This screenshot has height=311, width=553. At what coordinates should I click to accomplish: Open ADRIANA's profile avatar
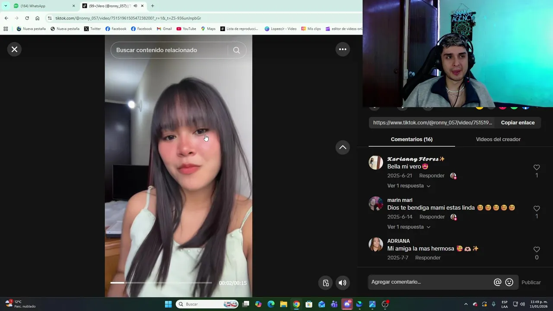[x=376, y=244]
